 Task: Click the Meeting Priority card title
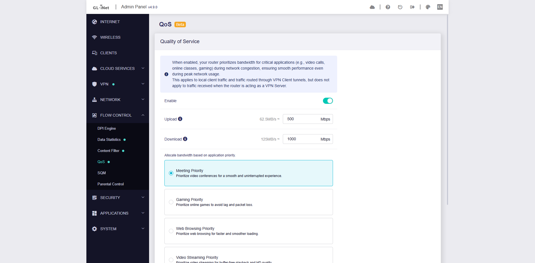189,171
